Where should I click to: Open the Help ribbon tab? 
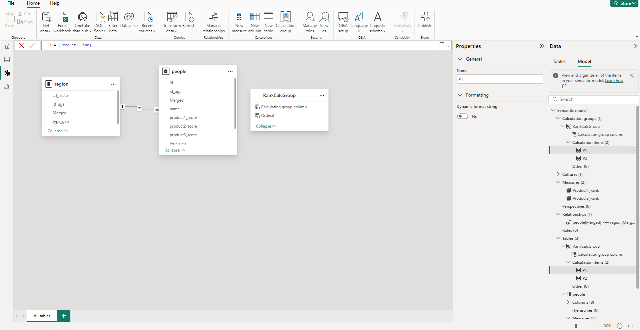55,3
